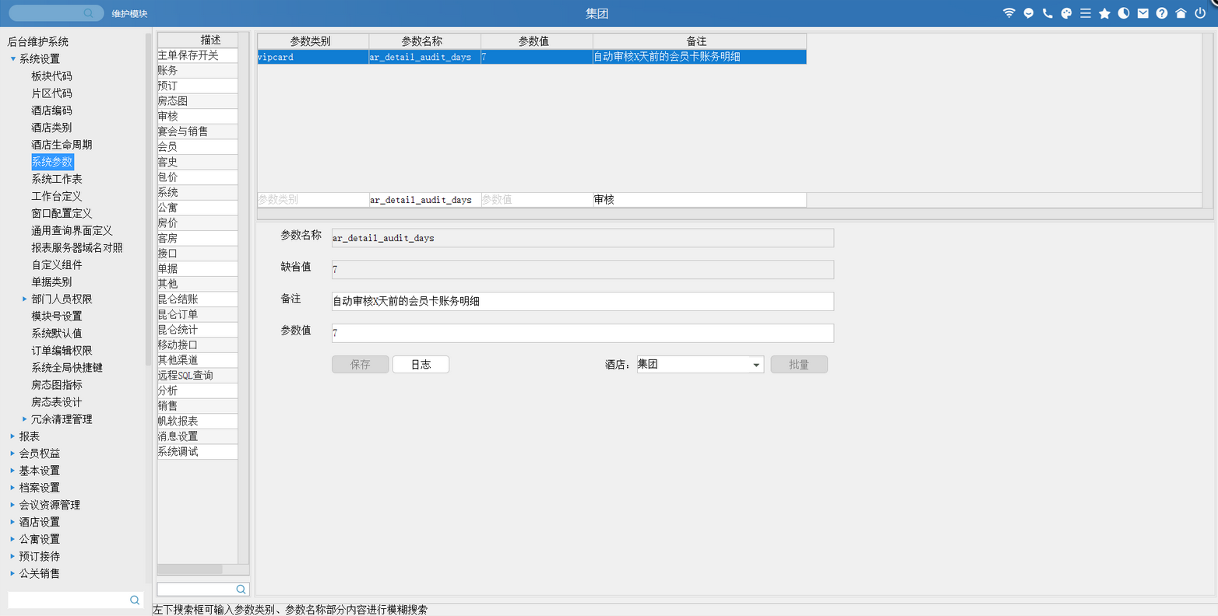Click the Wi-Fi network status icon

(1009, 13)
